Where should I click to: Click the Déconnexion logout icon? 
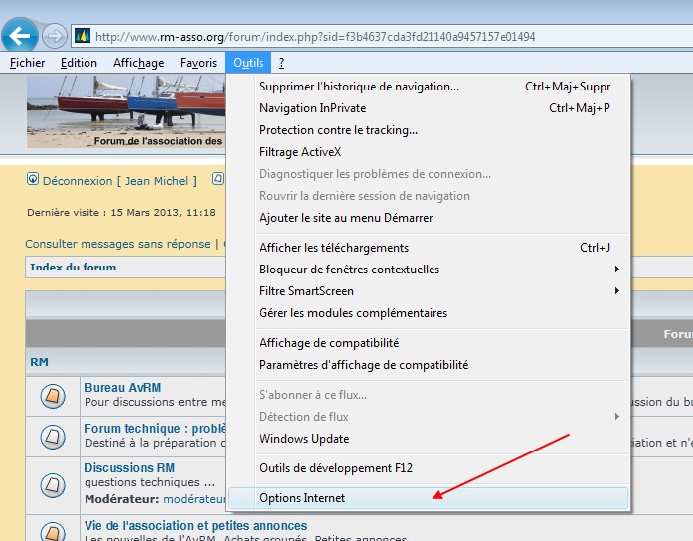click(33, 179)
